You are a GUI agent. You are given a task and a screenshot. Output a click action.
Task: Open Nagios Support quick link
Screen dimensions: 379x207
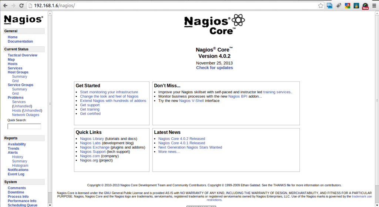click(x=93, y=152)
